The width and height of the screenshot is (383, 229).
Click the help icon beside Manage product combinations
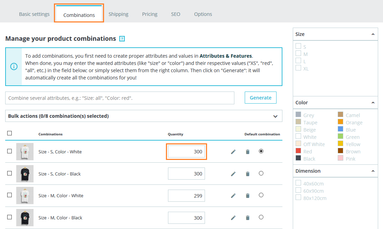click(122, 39)
